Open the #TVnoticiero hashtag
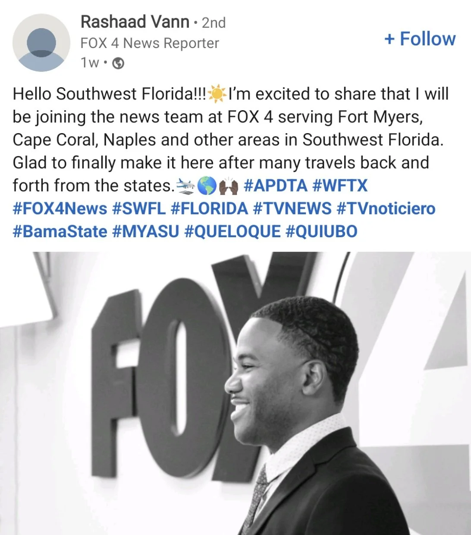The width and height of the screenshot is (471, 535). pyautogui.click(x=386, y=209)
